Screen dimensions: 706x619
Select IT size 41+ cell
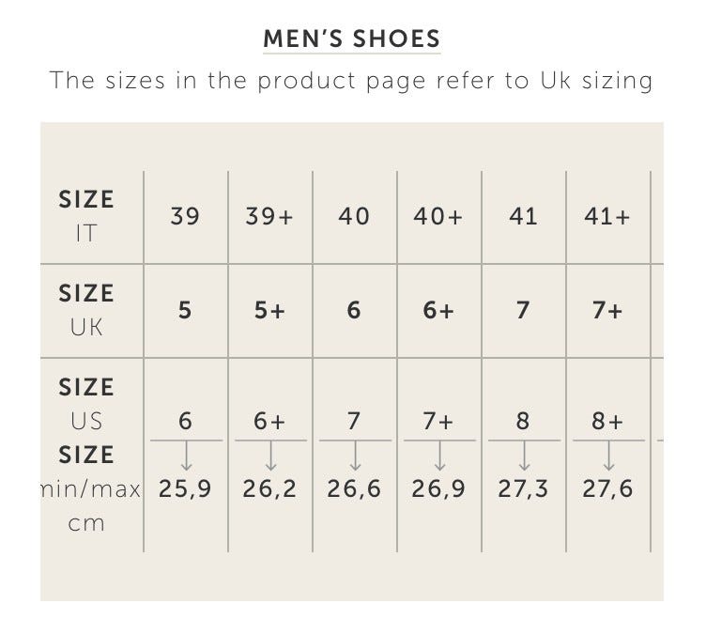607,216
